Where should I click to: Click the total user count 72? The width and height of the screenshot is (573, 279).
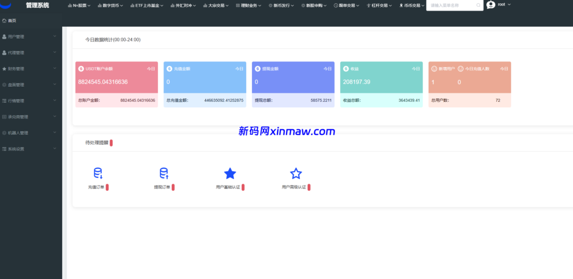tap(497, 100)
